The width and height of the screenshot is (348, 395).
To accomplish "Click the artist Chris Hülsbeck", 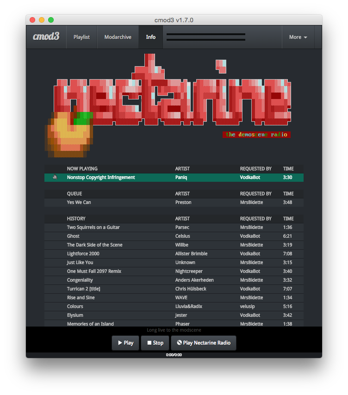I will 191,289.
